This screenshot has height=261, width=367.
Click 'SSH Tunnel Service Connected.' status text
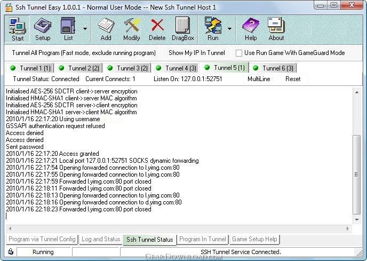[x=241, y=252]
